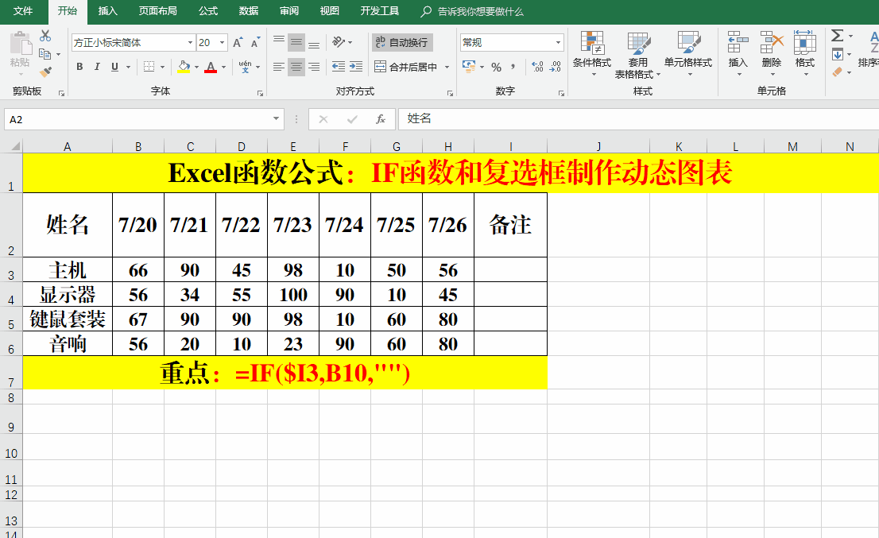Click the AutoSum sigma icon
Image resolution: width=879 pixels, height=538 pixels.
click(837, 36)
